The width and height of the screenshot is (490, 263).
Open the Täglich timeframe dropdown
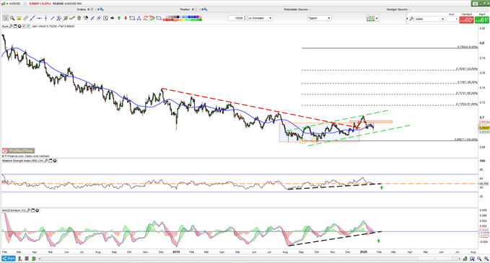coord(319,18)
